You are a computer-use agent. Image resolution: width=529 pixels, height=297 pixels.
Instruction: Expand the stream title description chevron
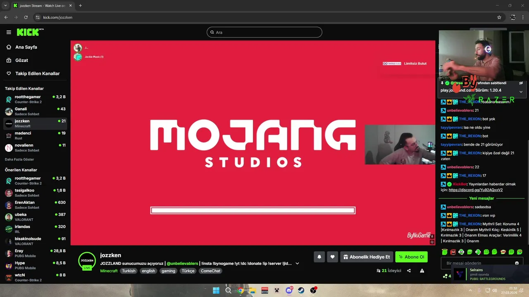click(x=297, y=264)
